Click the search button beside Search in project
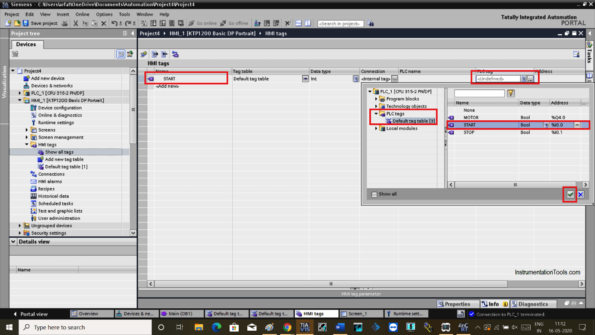Screen dimensions: 595x335 (371, 23)
